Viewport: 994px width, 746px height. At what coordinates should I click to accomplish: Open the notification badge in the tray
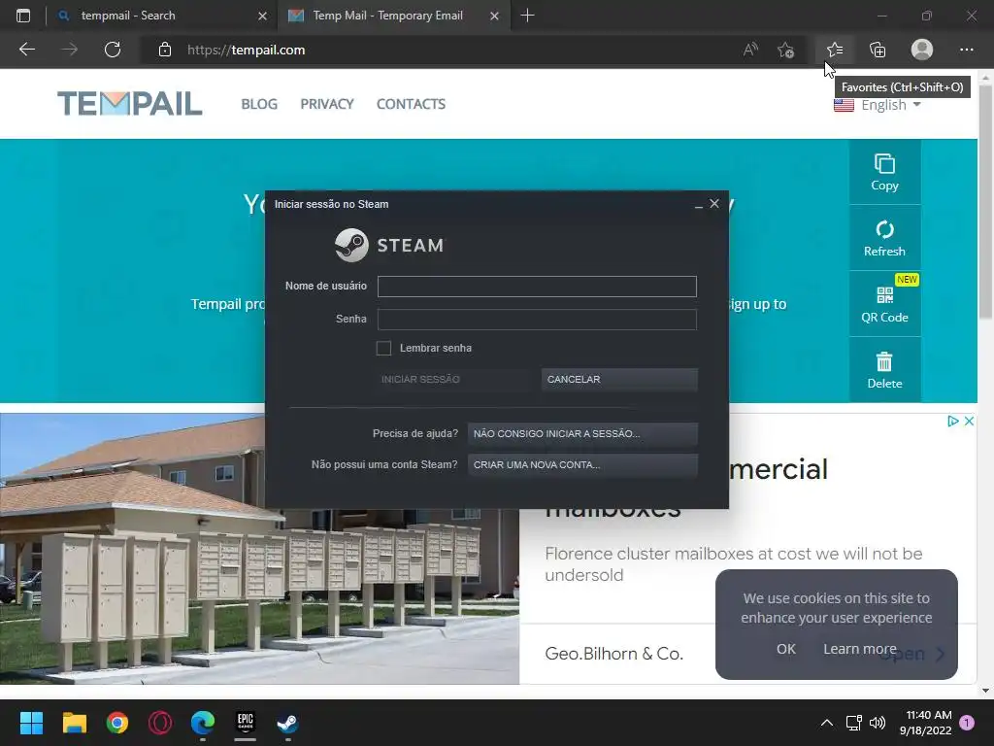tap(967, 723)
